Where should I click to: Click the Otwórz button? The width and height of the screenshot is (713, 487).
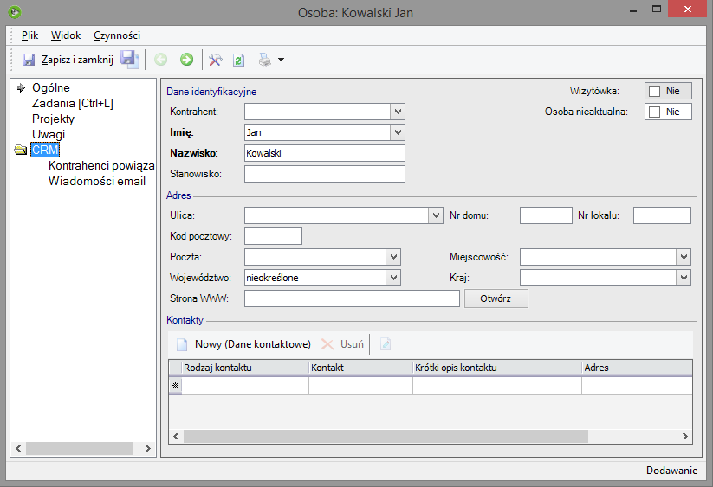[496, 298]
